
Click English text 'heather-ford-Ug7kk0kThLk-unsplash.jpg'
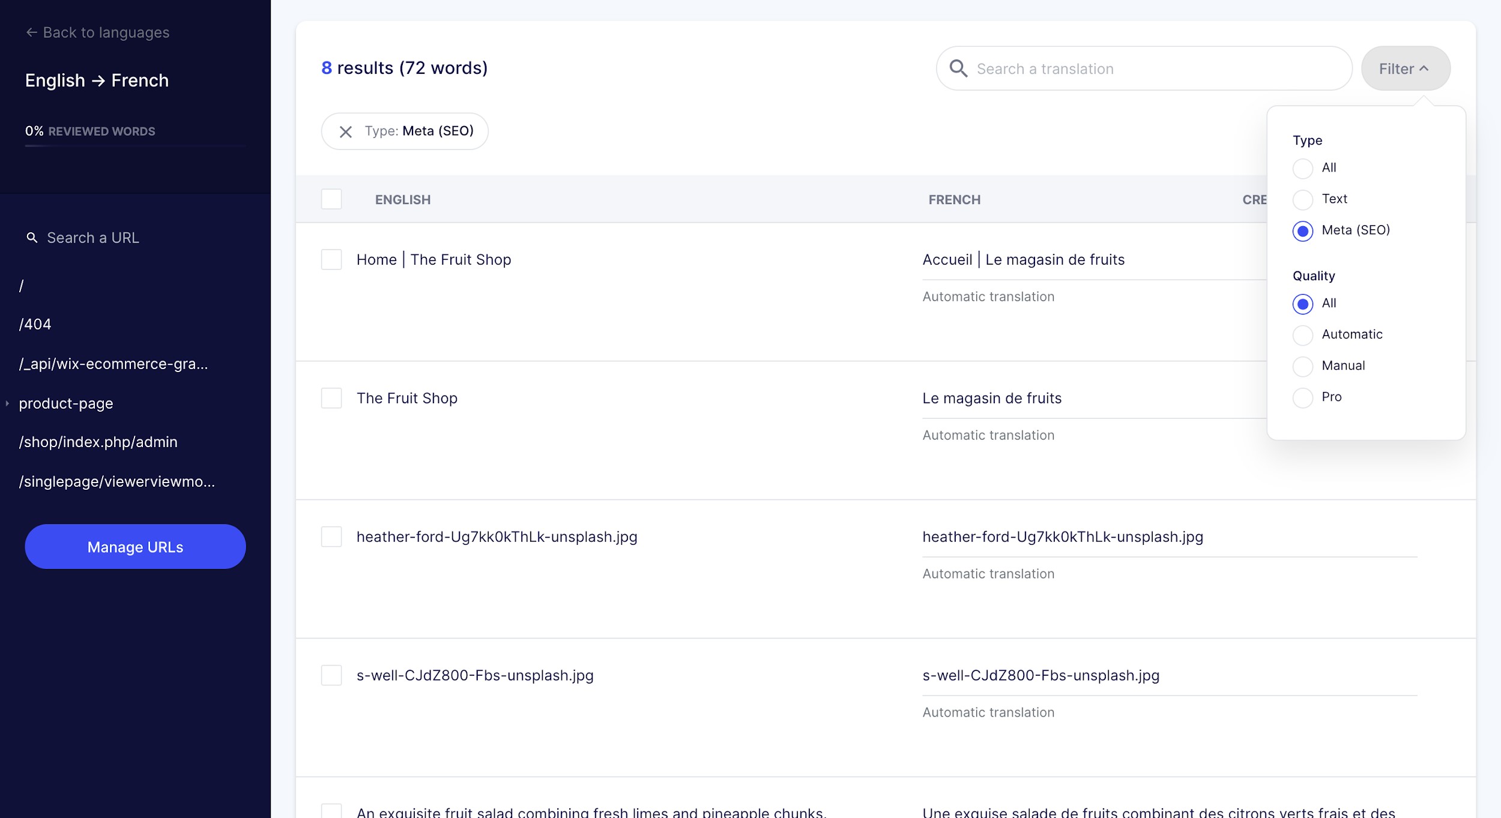click(x=497, y=537)
